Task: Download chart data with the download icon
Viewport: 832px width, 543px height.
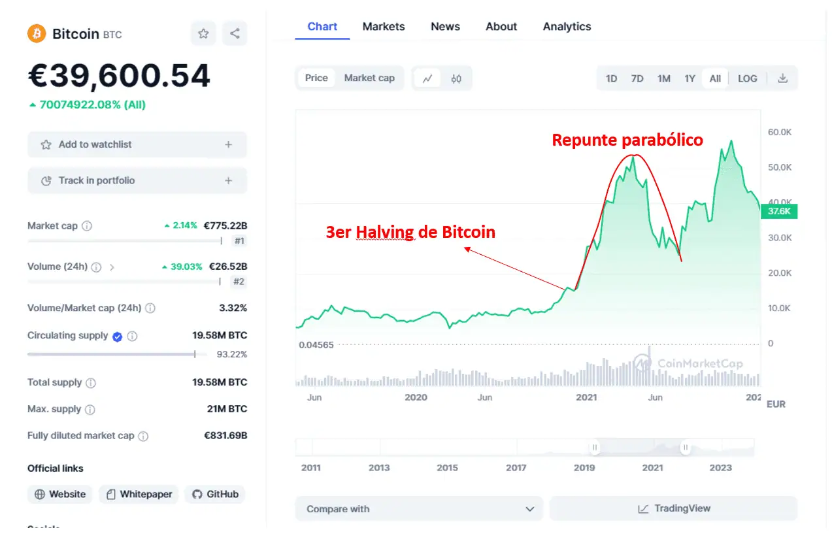Action: [782, 78]
